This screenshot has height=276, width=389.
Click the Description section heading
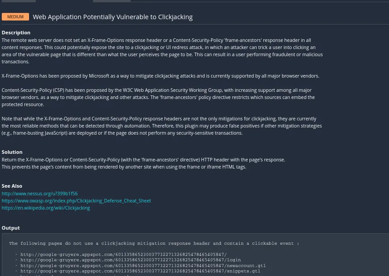click(x=16, y=33)
